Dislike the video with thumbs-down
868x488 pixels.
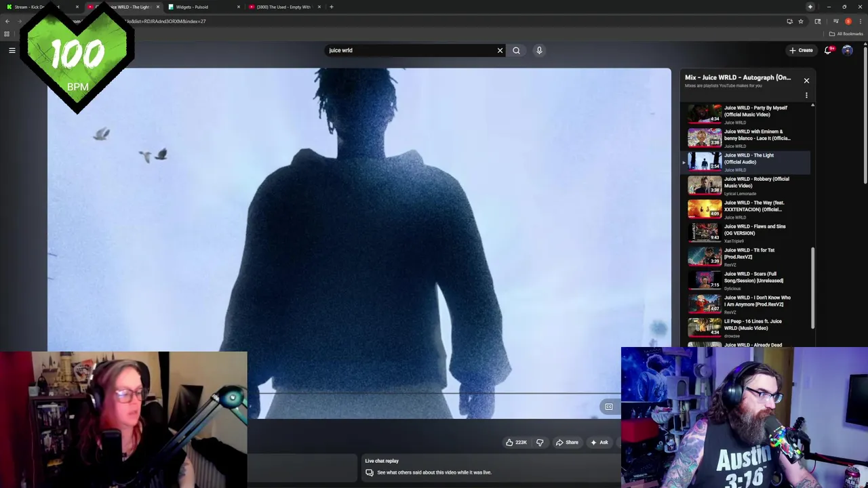tap(540, 443)
